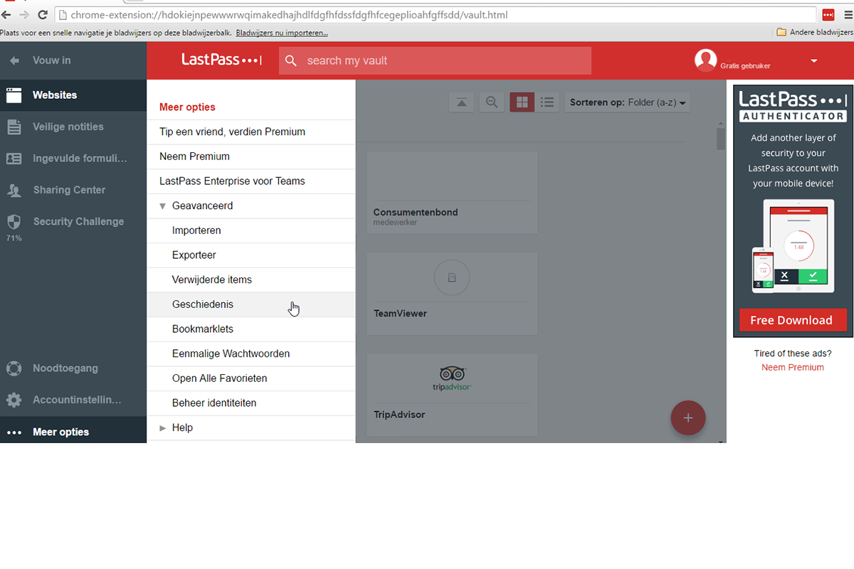Expand the Help section

163,428
